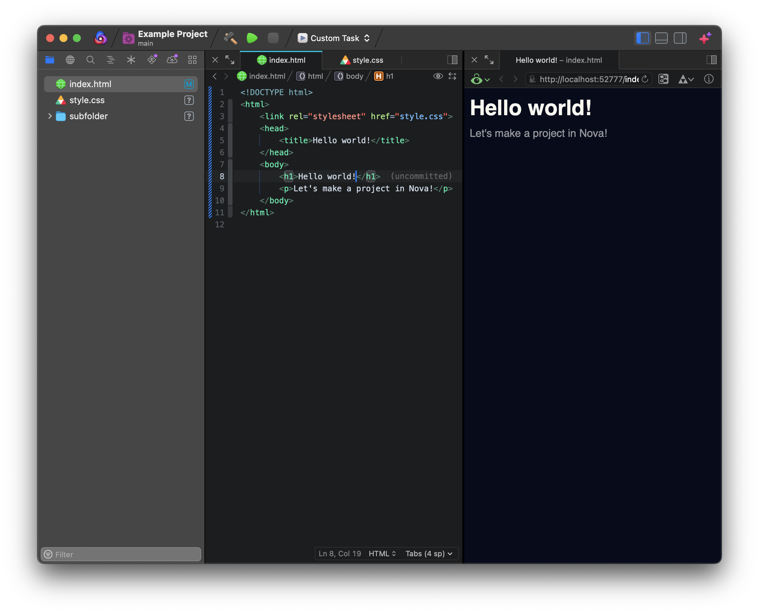The width and height of the screenshot is (759, 613).
Task: Go back in editor history
Action: [214, 76]
